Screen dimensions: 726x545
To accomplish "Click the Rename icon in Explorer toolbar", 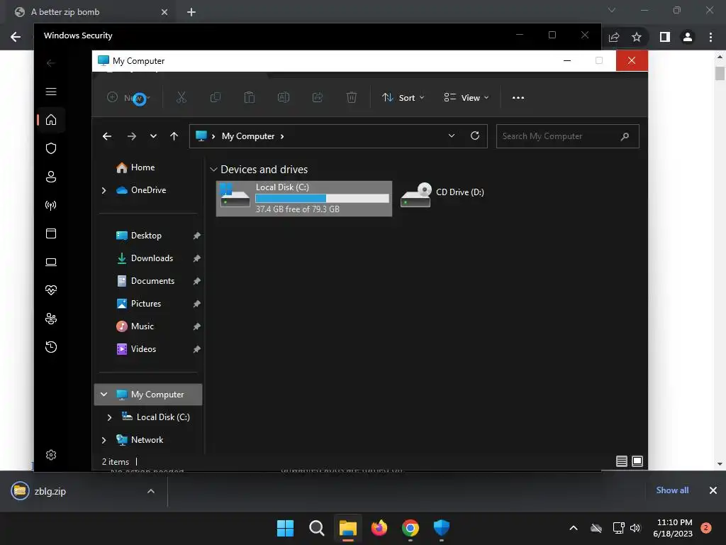I will coord(284,97).
